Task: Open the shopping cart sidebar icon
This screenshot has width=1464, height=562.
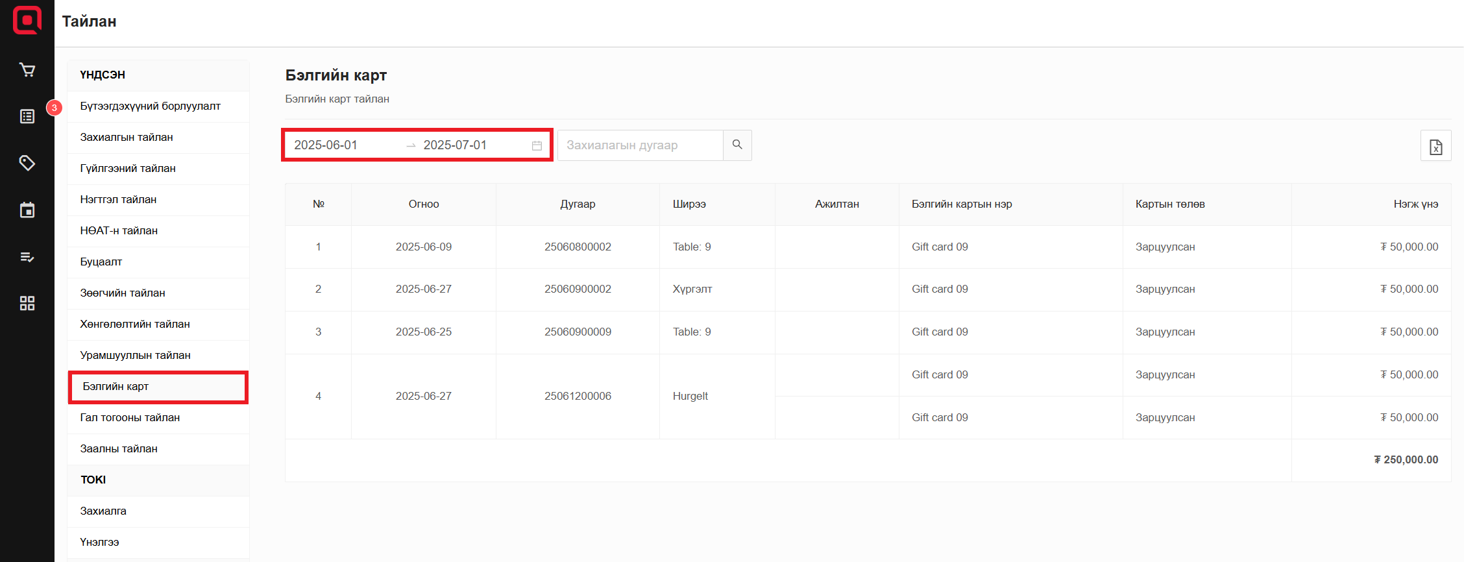Action: coord(27,70)
